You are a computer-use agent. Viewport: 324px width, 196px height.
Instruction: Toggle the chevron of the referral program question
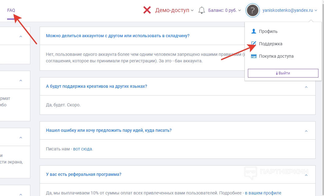(x=306, y=175)
